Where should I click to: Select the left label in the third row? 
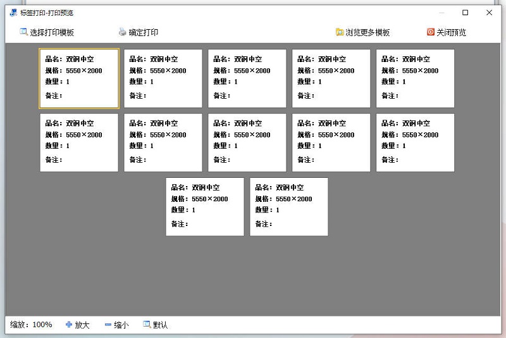205,206
